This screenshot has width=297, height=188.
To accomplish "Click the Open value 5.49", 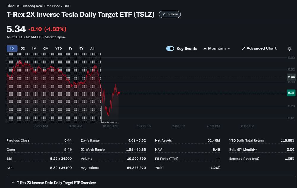I will tap(68, 150).
